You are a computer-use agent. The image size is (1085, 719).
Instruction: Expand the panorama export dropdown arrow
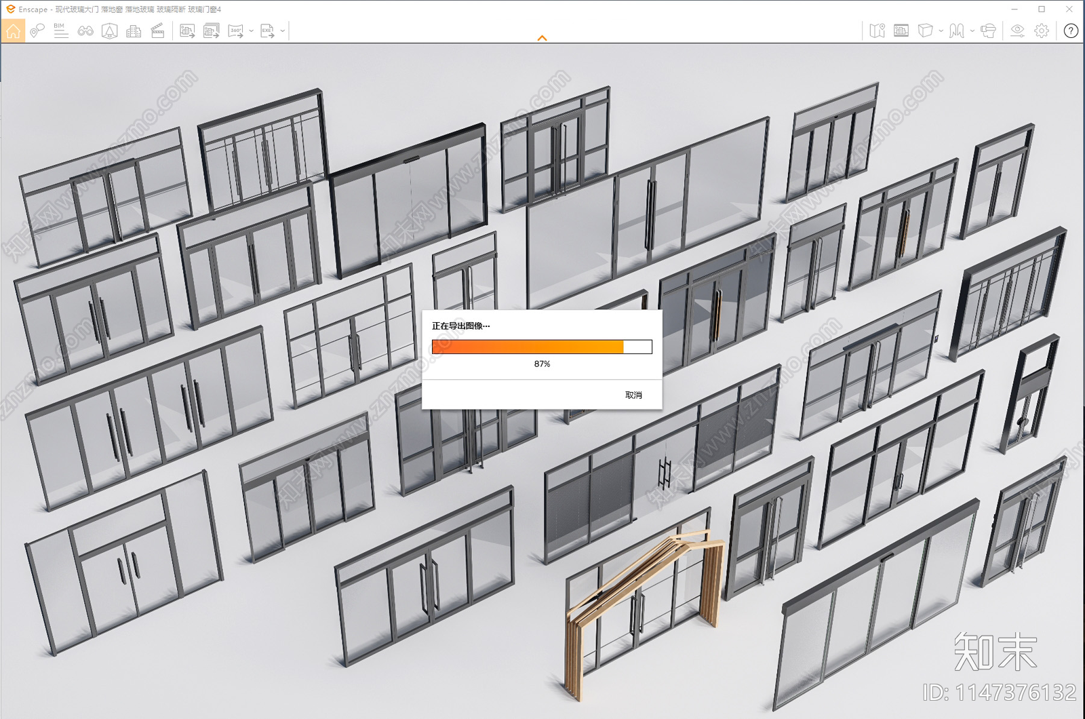pos(251,31)
